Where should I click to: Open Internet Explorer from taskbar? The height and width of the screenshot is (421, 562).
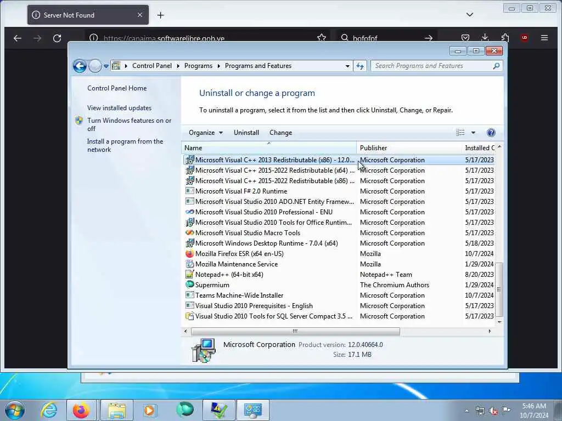tap(49, 410)
